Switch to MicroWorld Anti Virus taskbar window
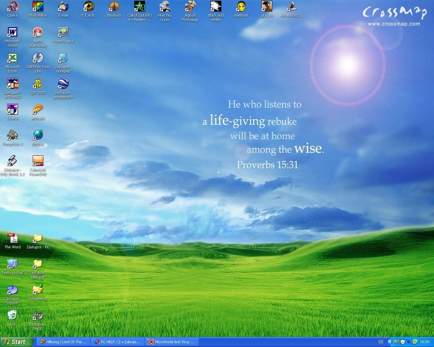This screenshot has height=347, width=434. click(172, 342)
